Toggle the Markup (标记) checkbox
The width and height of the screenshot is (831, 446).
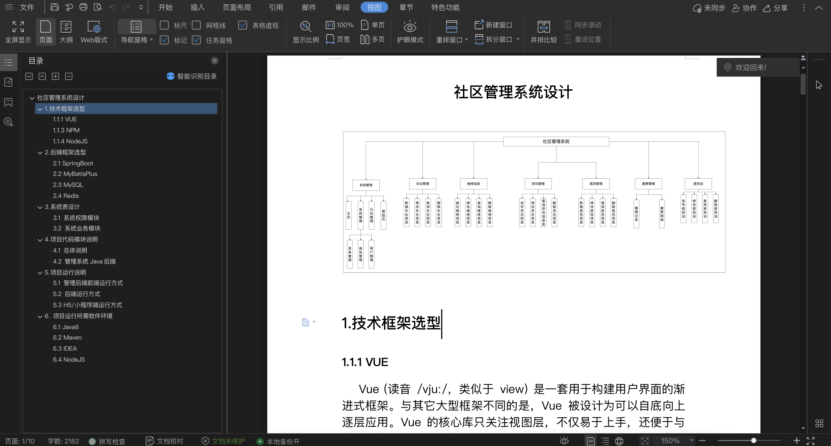tap(164, 40)
